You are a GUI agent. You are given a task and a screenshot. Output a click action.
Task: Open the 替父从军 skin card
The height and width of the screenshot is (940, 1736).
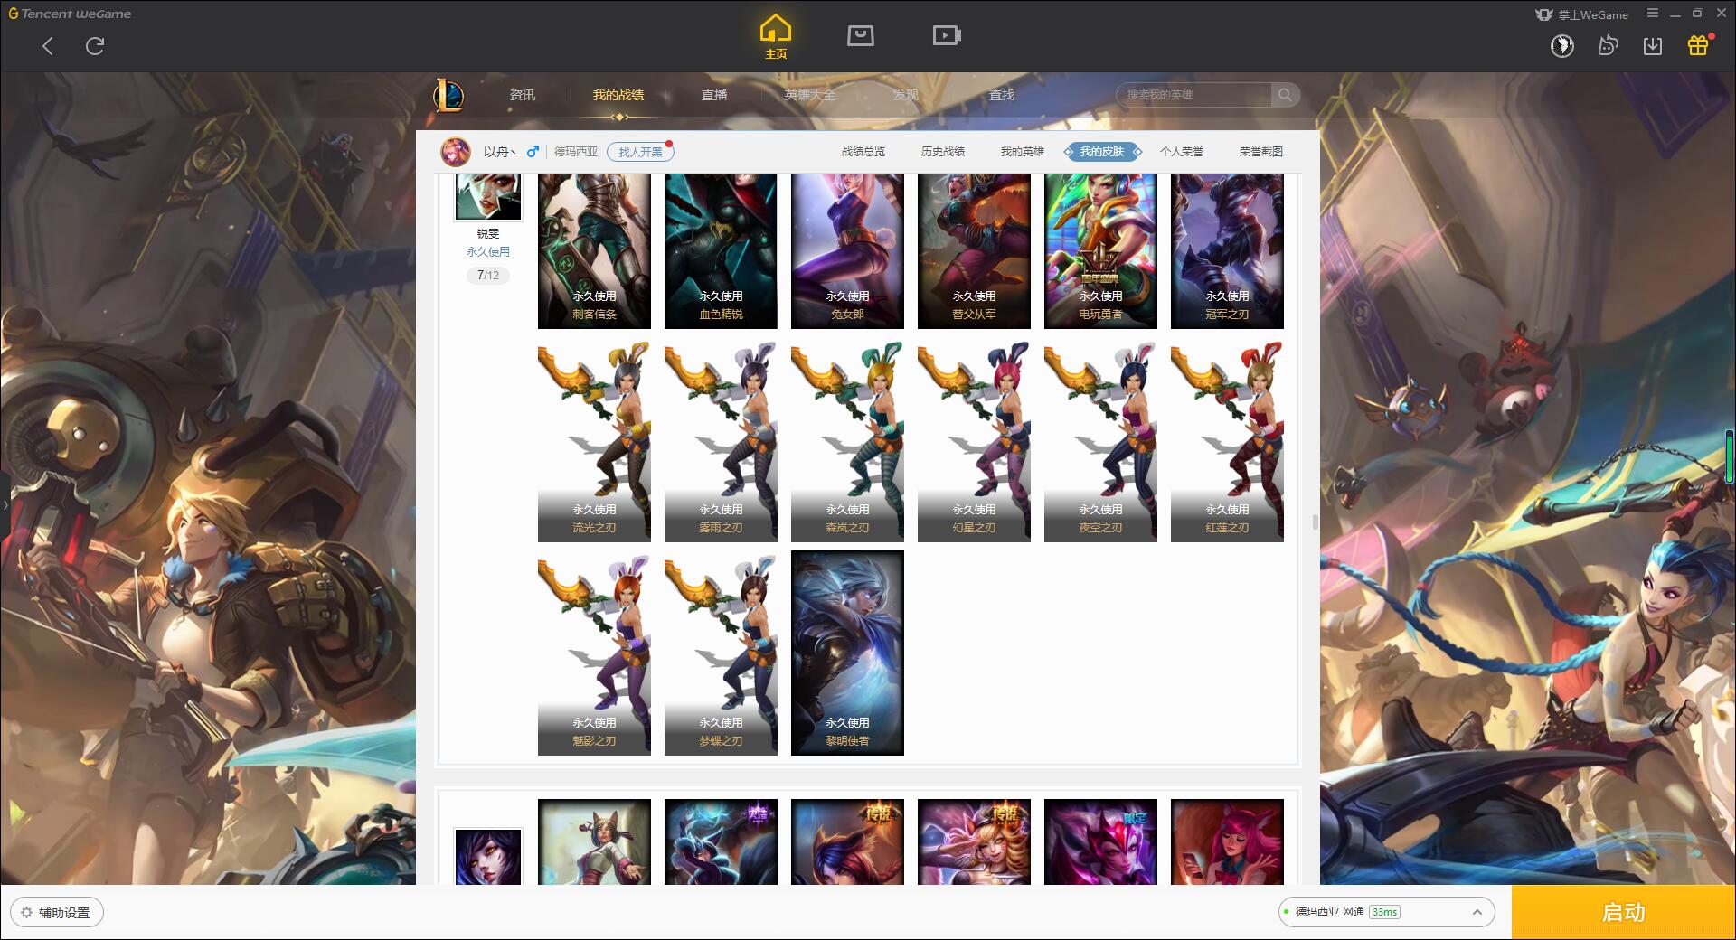pyautogui.click(x=974, y=250)
